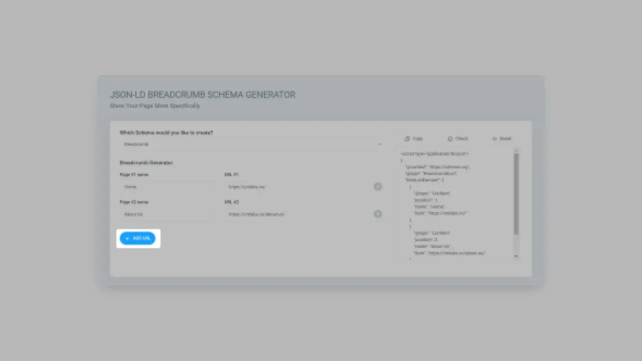
Task: Open the schema type dropdown showing Breadcrumb
Action: (x=251, y=144)
